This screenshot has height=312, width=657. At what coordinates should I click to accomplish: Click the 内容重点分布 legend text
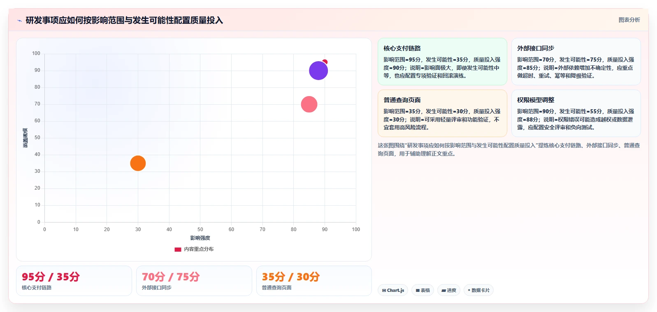tap(199, 249)
